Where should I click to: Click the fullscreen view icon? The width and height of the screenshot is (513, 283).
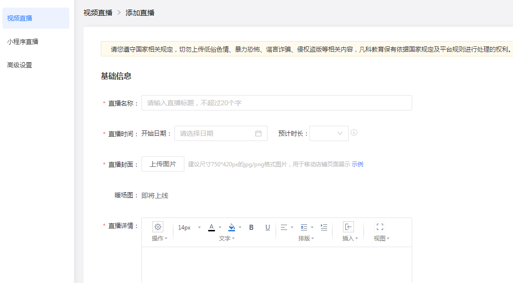coord(380,227)
